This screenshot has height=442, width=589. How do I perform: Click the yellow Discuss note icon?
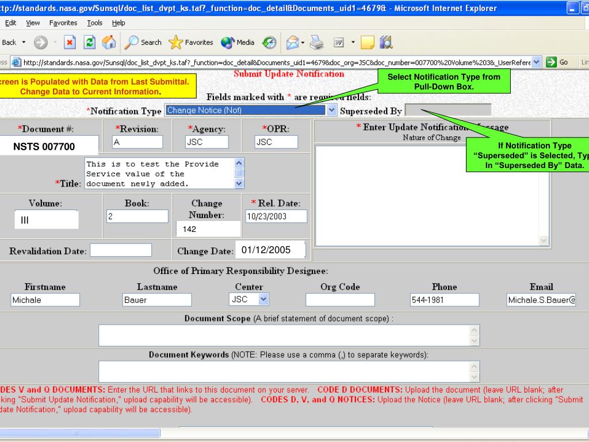click(x=368, y=43)
